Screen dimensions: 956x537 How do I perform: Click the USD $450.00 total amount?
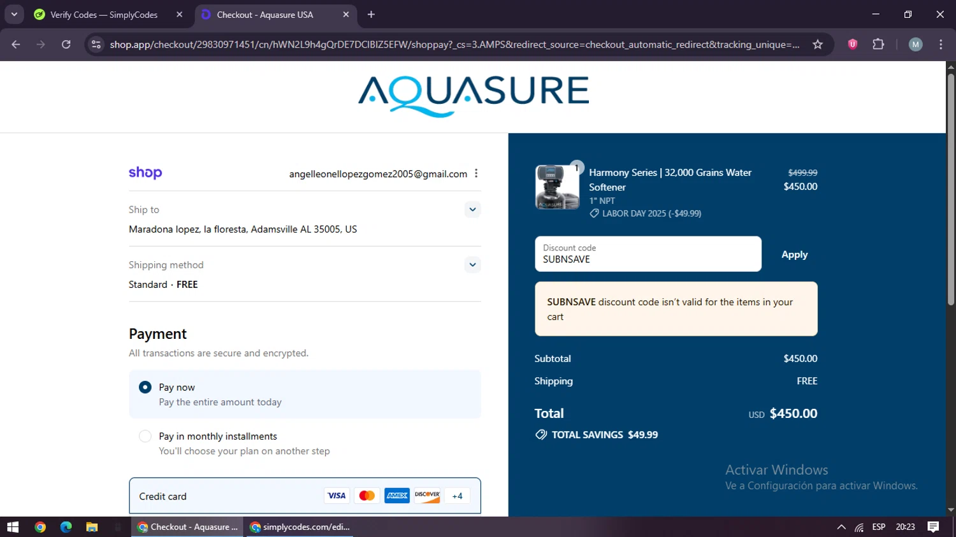pyautogui.click(x=783, y=413)
